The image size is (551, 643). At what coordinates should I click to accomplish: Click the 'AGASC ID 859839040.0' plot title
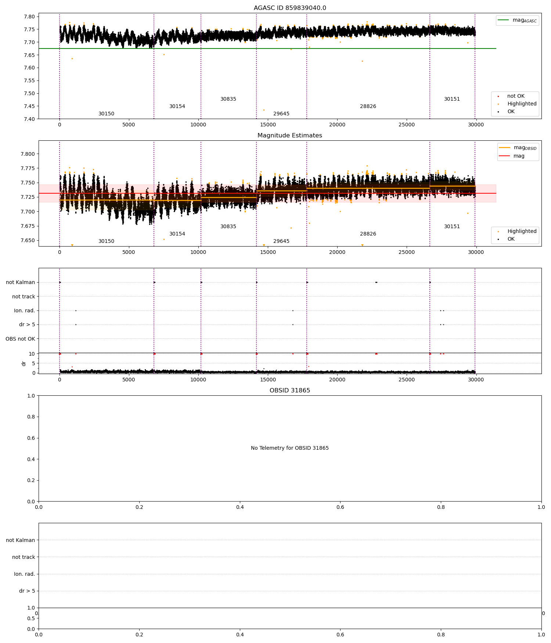click(x=289, y=8)
